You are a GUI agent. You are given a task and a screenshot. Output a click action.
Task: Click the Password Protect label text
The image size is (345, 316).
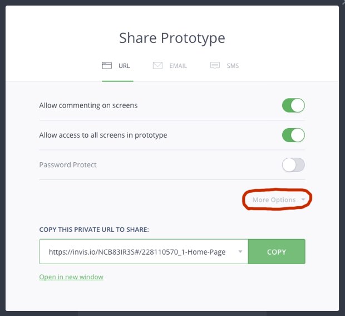(68, 165)
